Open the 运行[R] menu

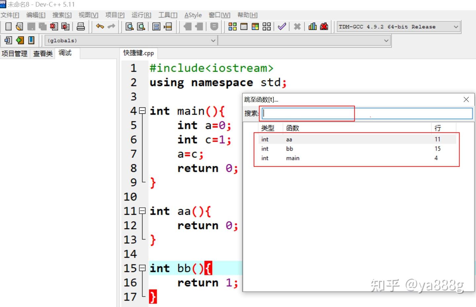pos(141,15)
